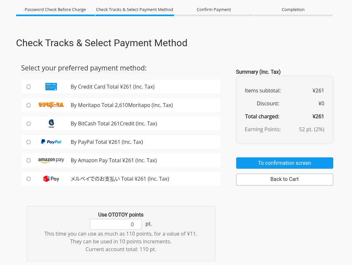Click the credit card logo icon
352x265 pixels.
[51, 87]
